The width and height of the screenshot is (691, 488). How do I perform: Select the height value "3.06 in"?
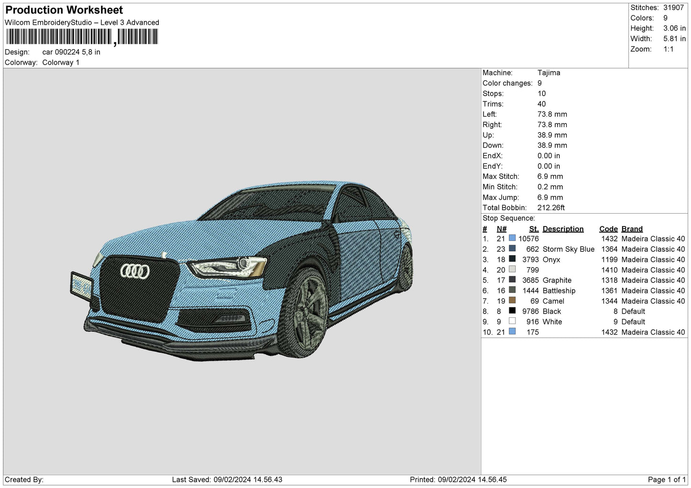point(674,28)
